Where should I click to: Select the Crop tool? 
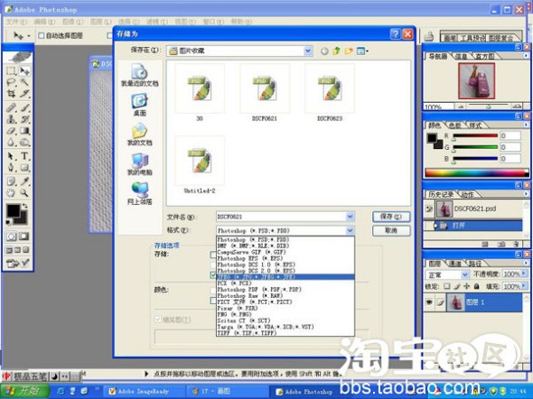point(11,93)
